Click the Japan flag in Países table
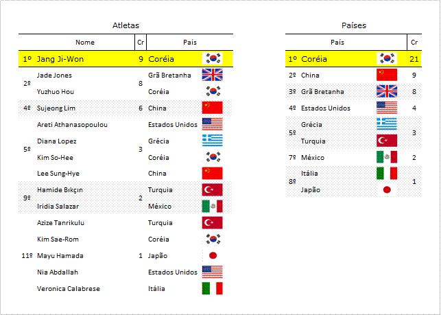This screenshot has height=315, width=441. [x=387, y=189]
